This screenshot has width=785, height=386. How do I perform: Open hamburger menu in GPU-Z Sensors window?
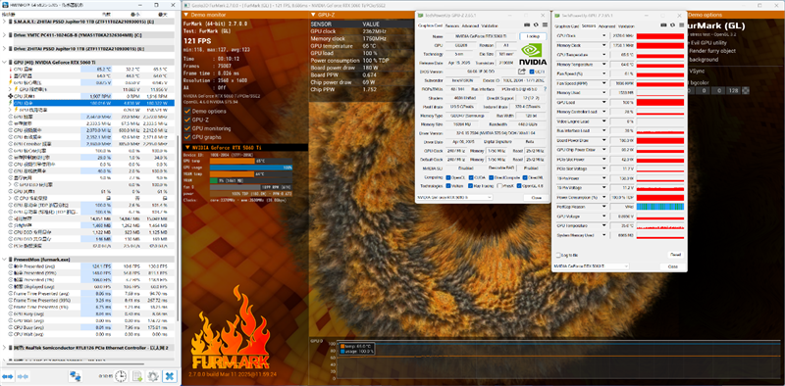point(680,25)
